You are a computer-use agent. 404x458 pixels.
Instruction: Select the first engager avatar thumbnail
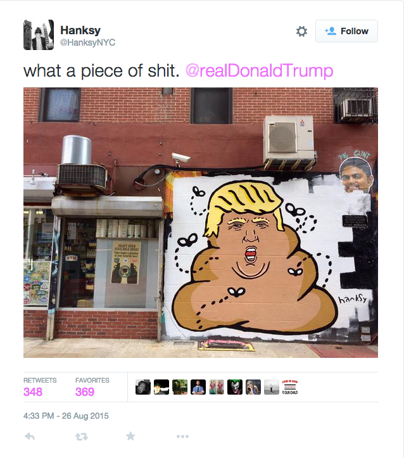(143, 387)
